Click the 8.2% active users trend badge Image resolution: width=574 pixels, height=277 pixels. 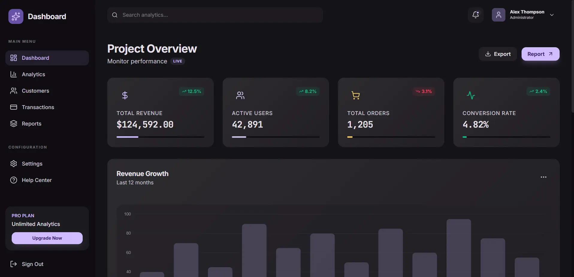click(x=308, y=91)
